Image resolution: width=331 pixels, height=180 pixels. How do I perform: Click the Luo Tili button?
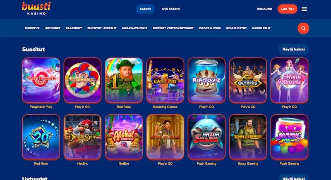(287, 9)
